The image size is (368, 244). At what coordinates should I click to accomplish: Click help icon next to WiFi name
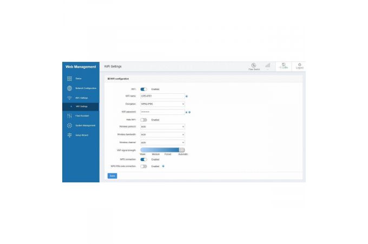187,96
